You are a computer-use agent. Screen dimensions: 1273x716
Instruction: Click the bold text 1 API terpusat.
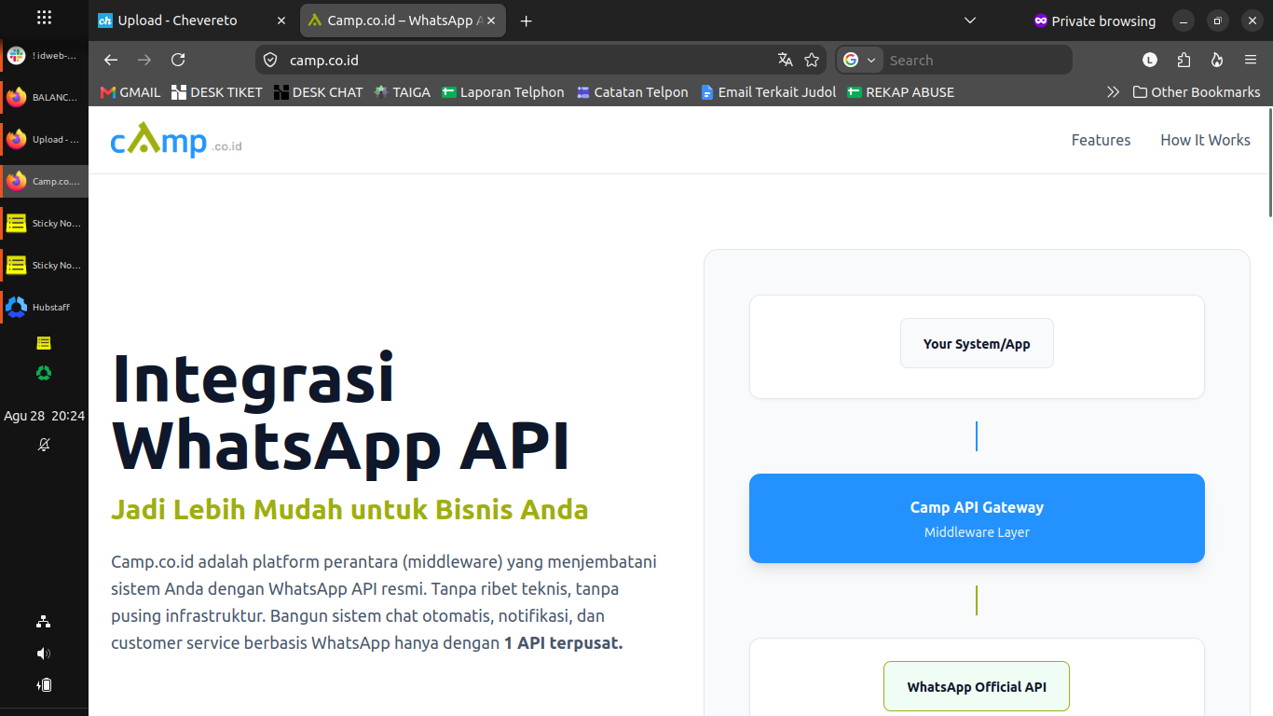[563, 643]
